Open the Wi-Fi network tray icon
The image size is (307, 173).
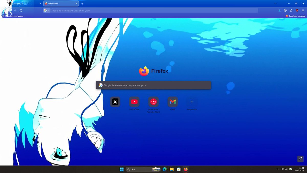coord(283,169)
